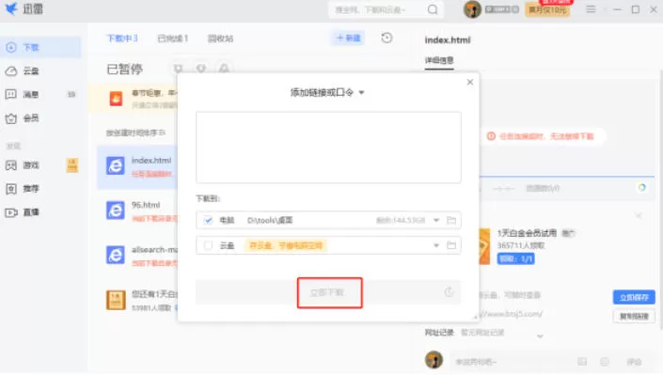
Task: Switch to the 回收站 tab
Action: pos(220,39)
